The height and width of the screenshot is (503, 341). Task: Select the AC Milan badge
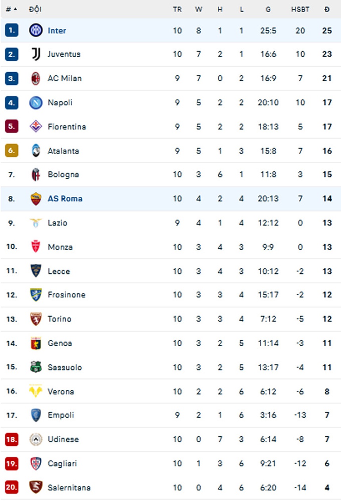click(36, 79)
